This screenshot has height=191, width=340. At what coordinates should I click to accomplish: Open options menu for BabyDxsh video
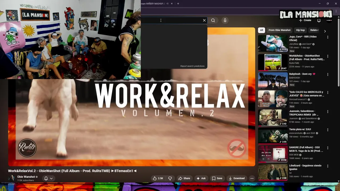coord(328,75)
